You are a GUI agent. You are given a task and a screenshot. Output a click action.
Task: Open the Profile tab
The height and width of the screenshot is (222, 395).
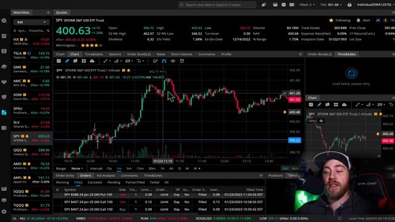pyautogui.click(x=227, y=54)
